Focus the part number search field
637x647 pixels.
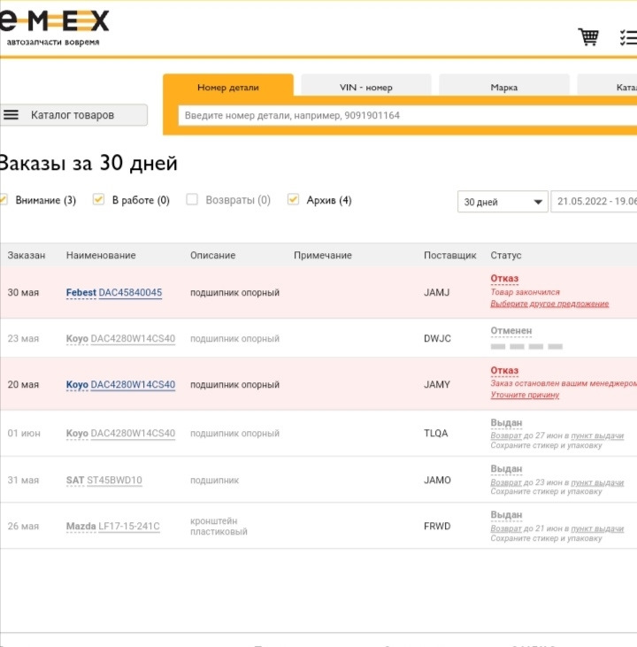click(408, 116)
